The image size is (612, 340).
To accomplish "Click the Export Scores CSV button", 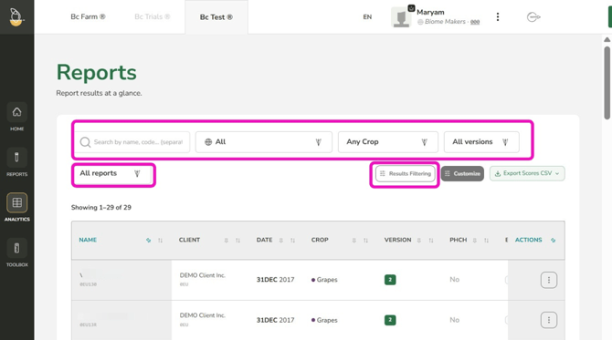I will point(527,174).
